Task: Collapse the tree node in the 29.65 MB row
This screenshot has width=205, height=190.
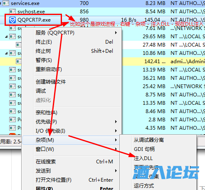Action: pyautogui.click(x=6, y=37)
